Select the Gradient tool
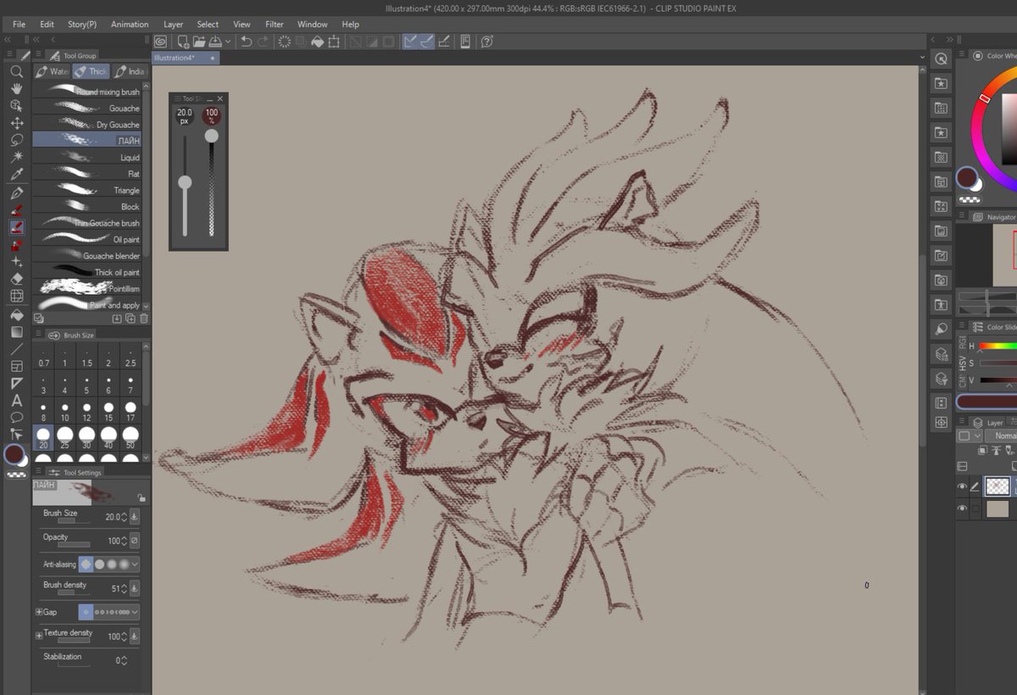This screenshot has width=1017, height=695. pos(16,331)
